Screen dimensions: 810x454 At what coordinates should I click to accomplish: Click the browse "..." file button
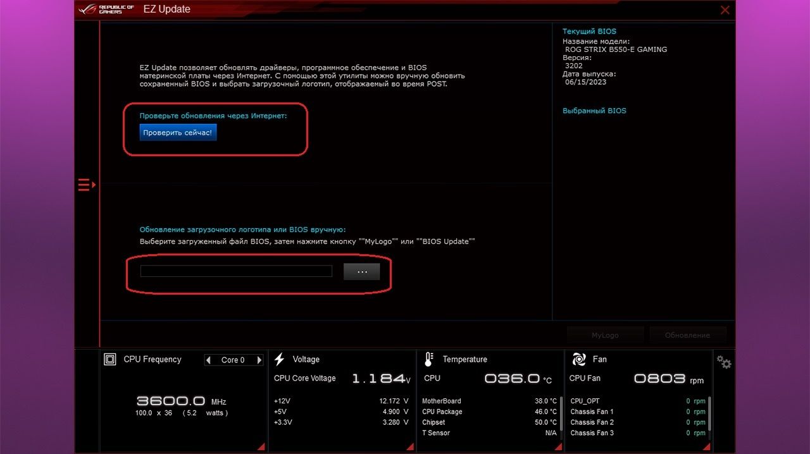361,271
